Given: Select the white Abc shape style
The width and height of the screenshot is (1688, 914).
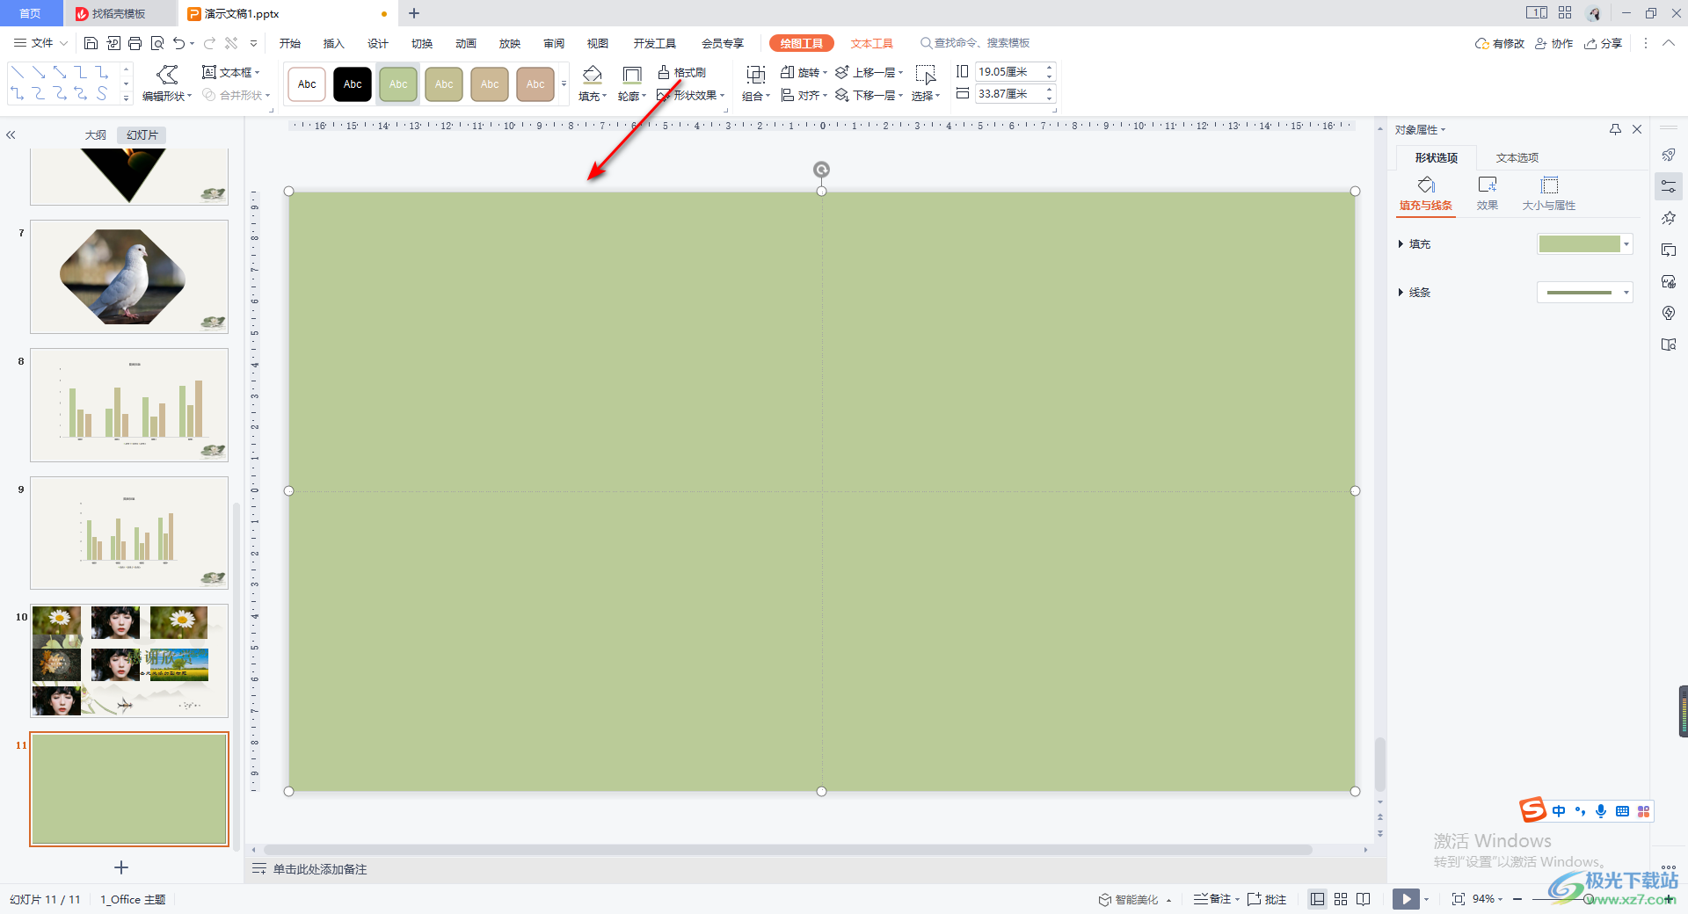Looking at the screenshot, I should click(307, 84).
